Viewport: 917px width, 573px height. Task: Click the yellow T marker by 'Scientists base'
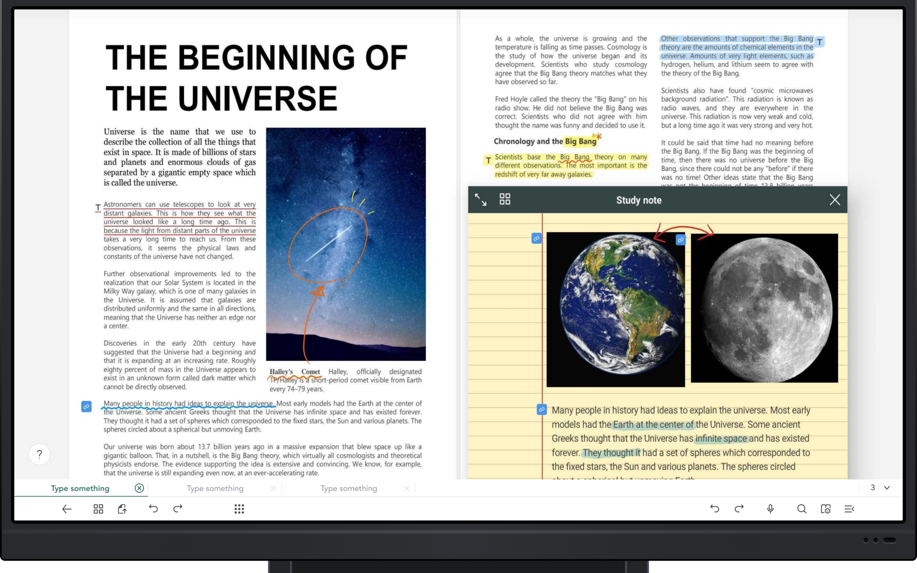488,160
